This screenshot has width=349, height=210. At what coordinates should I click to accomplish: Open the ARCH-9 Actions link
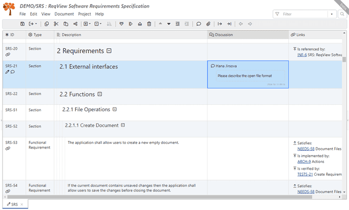pyautogui.click(x=304, y=162)
